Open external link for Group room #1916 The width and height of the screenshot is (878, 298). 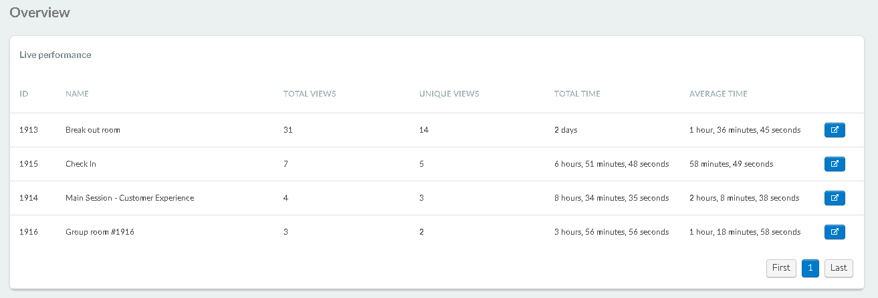[x=835, y=232]
